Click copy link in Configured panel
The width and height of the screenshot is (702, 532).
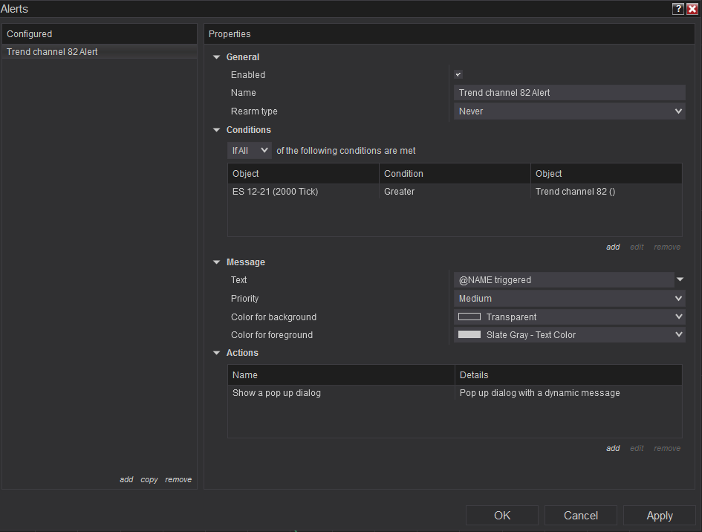click(149, 480)
